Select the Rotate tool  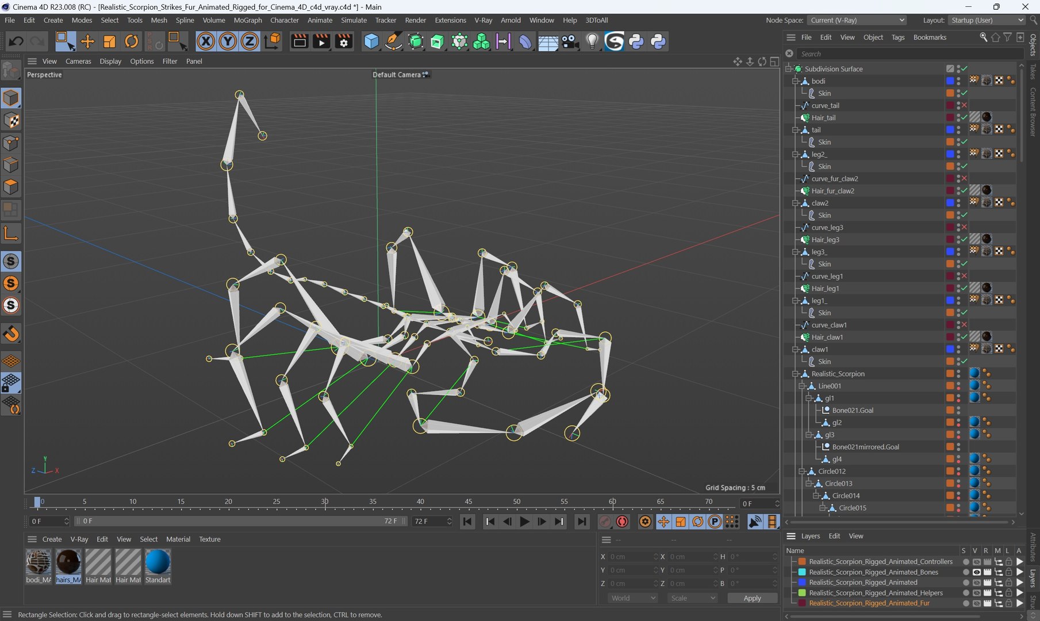(x=132, y=41)
